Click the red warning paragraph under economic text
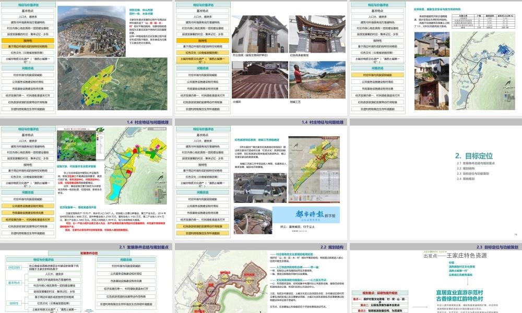 113,226
